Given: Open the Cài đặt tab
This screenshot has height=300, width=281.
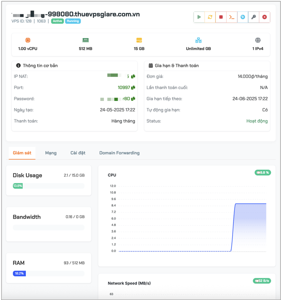Looking at the screenshot, I should pyautogui.click(x=78, y=153).
